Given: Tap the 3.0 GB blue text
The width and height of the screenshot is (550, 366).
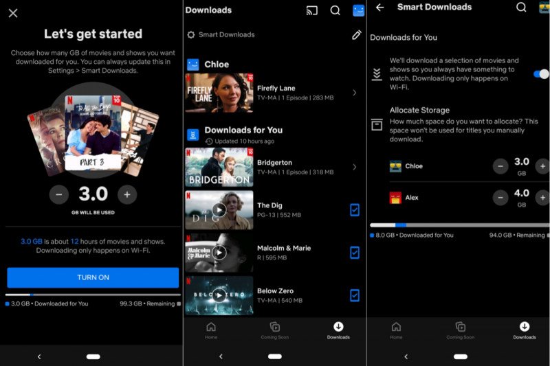Looking at the screenshot, I should tap(31, 241).
